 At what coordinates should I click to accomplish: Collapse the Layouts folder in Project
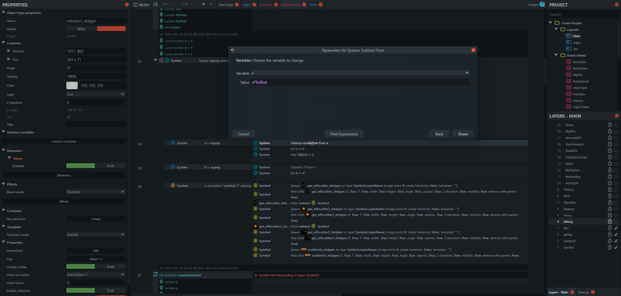tap(556, 29)
